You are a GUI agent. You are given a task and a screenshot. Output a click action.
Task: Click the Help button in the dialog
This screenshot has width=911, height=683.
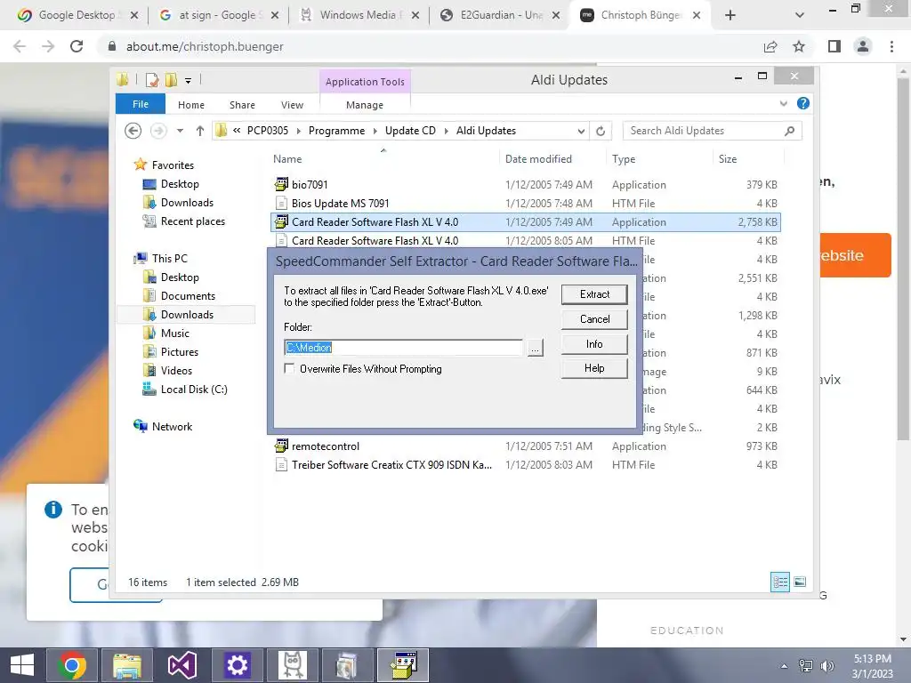[x=594, y=368]
